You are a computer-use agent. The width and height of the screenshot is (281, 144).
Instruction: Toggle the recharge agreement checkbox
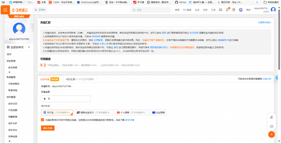tap(43, 120)
